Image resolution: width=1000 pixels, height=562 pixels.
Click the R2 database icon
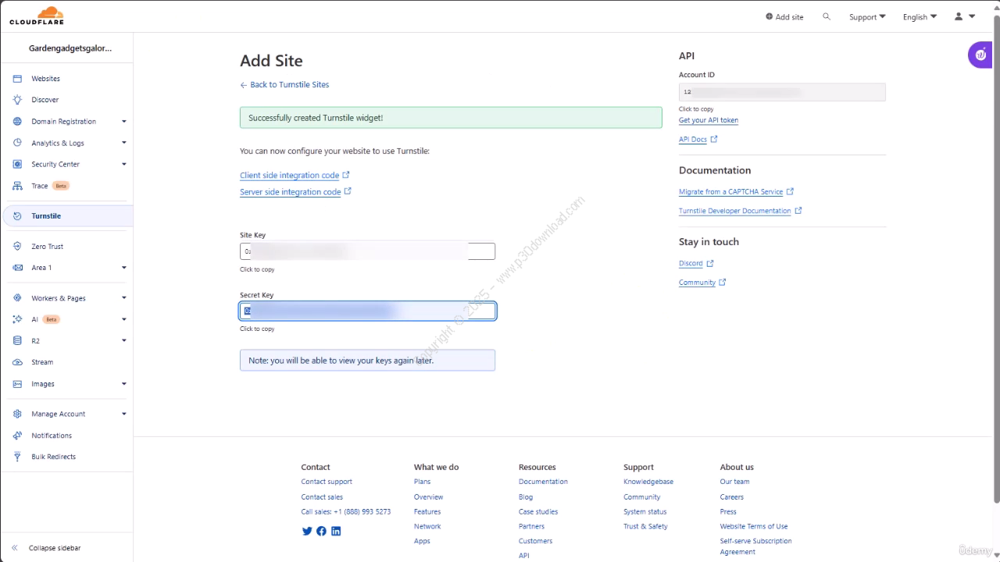[x=17, y=341]
